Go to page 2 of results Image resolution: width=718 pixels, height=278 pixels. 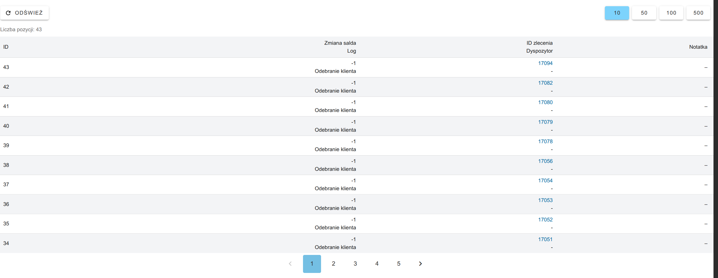tap(333, 264)
